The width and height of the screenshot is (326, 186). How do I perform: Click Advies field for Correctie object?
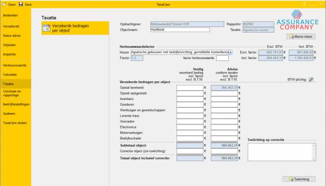tap(224, 151)
